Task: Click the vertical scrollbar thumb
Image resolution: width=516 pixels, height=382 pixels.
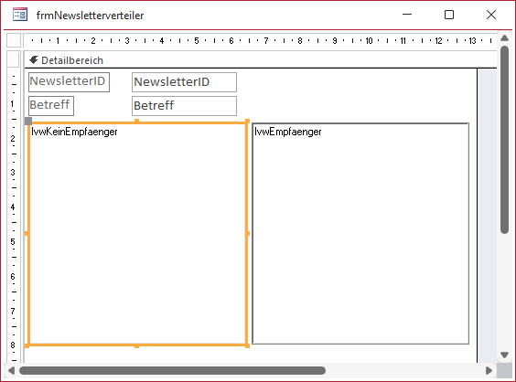Action: click(x=504, y=140)
